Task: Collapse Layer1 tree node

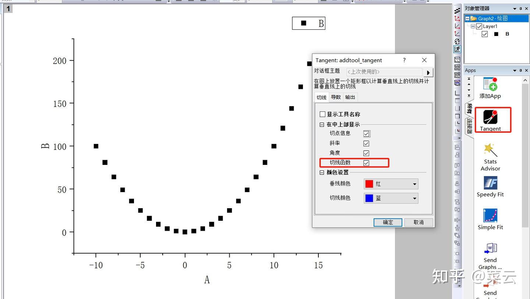Action: click(x=473, y=26)
